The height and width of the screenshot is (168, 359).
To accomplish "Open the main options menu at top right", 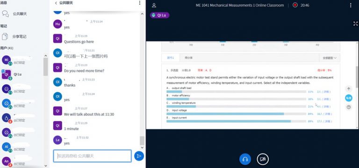I will [351, 5].
